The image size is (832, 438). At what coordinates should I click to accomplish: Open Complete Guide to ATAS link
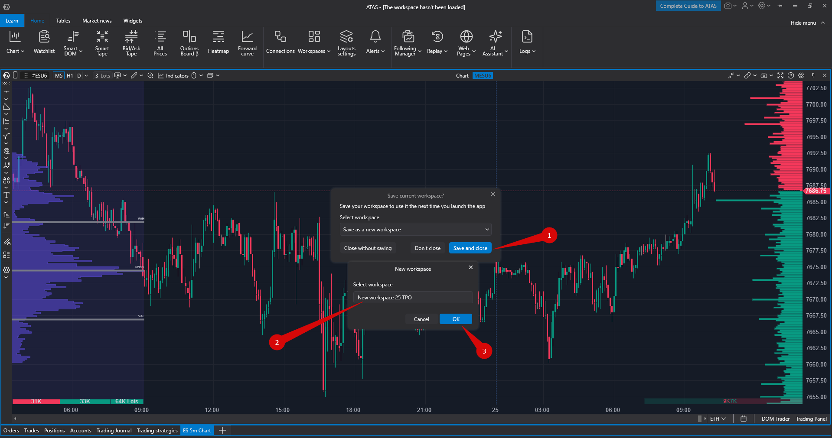click(x=688, y=6)
